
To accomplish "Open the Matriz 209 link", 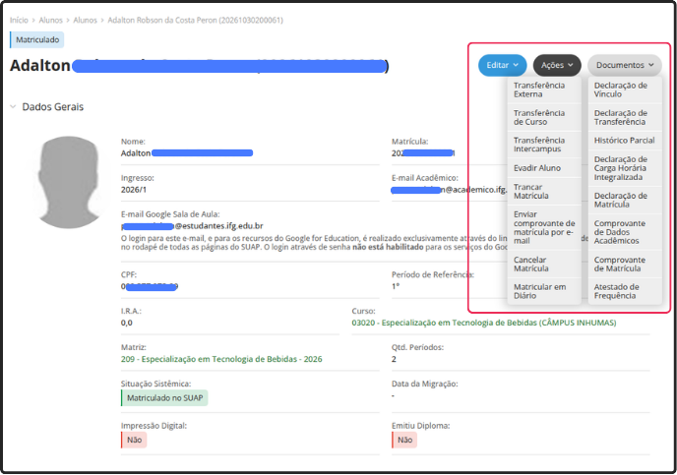I will [221, 359].
